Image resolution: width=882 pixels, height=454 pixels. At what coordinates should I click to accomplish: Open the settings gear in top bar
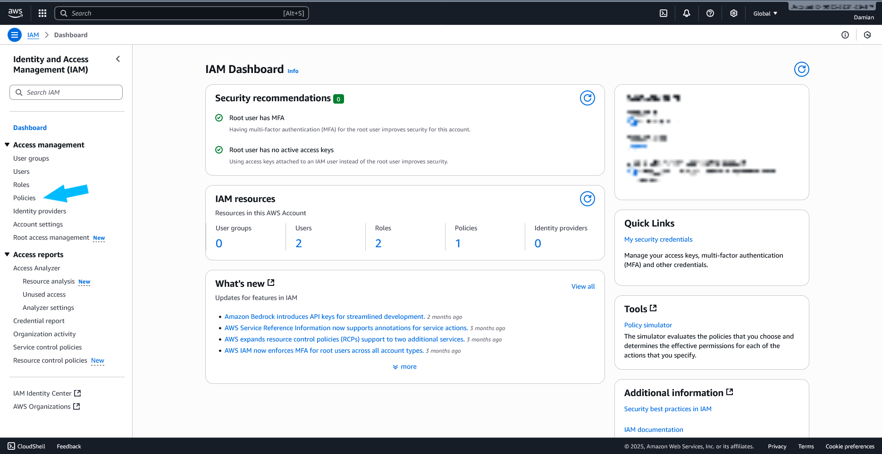click(734, 13)
